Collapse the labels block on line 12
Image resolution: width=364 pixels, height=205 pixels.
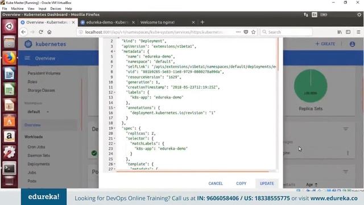click(115, 92)
